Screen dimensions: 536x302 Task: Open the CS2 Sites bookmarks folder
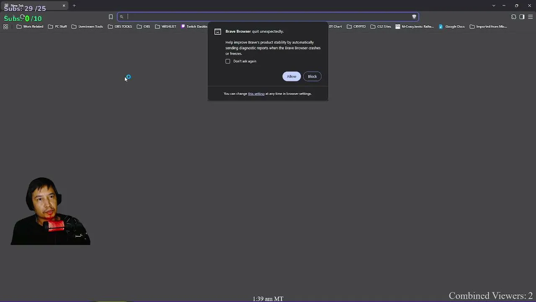381,26
